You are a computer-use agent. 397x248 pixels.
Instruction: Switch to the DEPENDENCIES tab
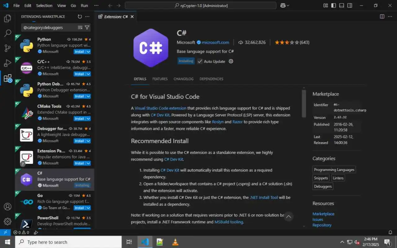click(211, 79)
